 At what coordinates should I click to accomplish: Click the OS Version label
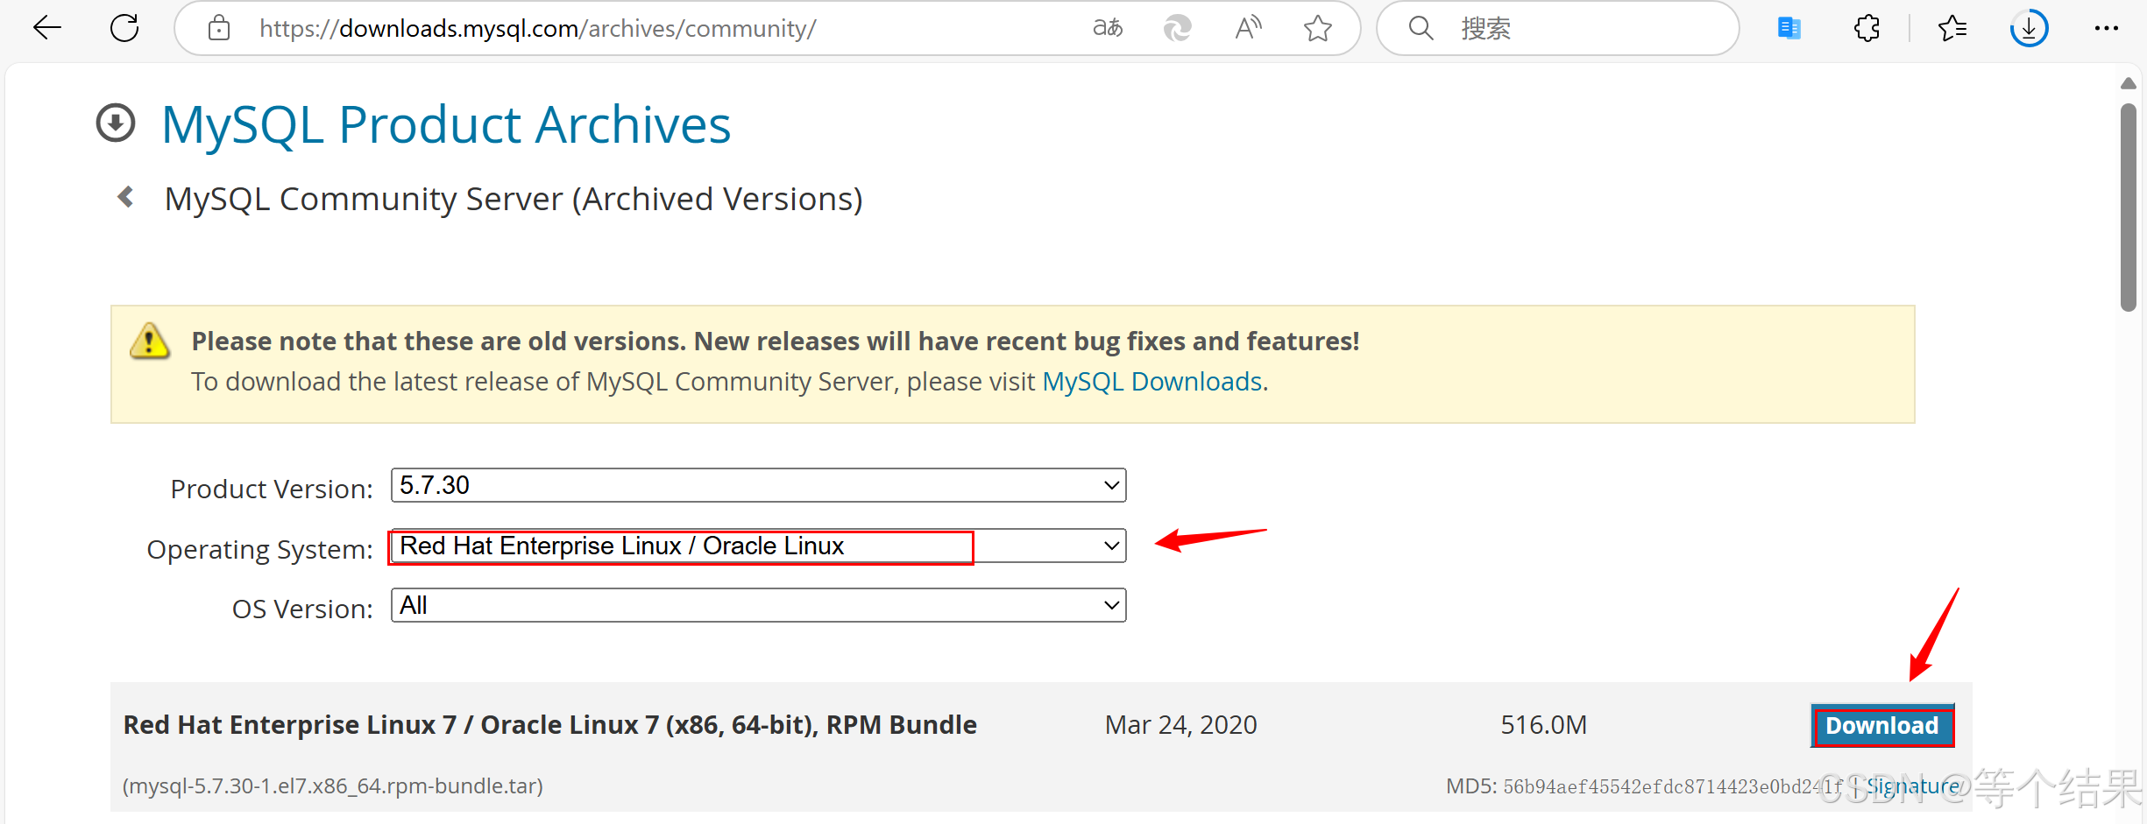click(x=302, y=609)
